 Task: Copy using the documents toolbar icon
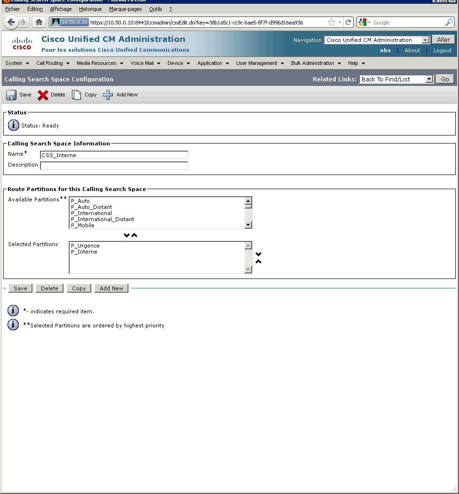point(76,95)
